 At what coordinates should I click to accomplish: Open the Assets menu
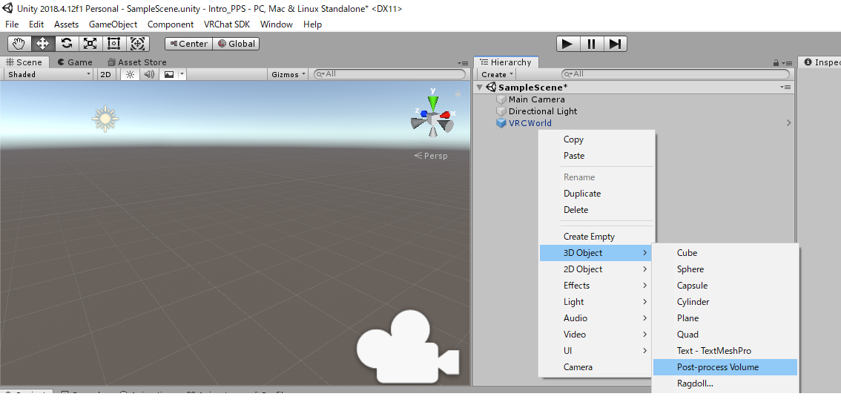(67, 24)
